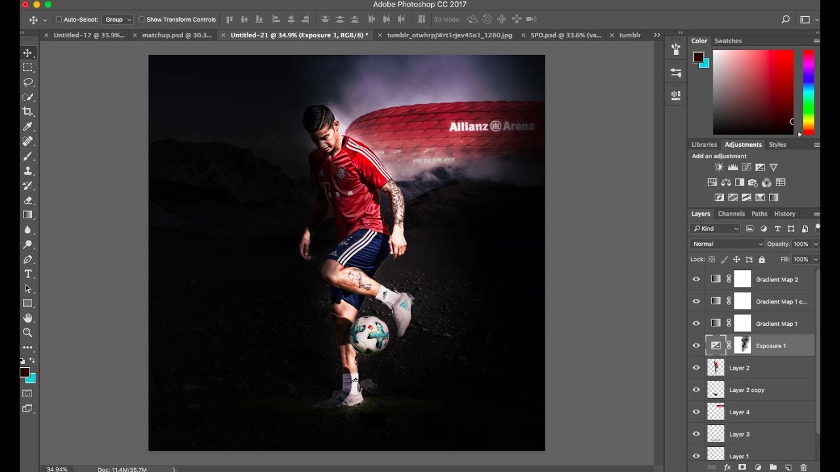
Task: Select the Path Selection tool
Action: (x=28, y=288)
